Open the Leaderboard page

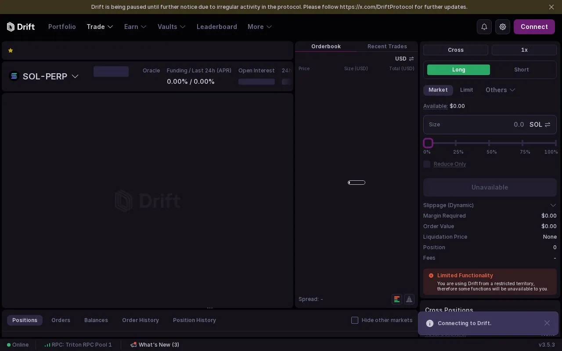217,27
